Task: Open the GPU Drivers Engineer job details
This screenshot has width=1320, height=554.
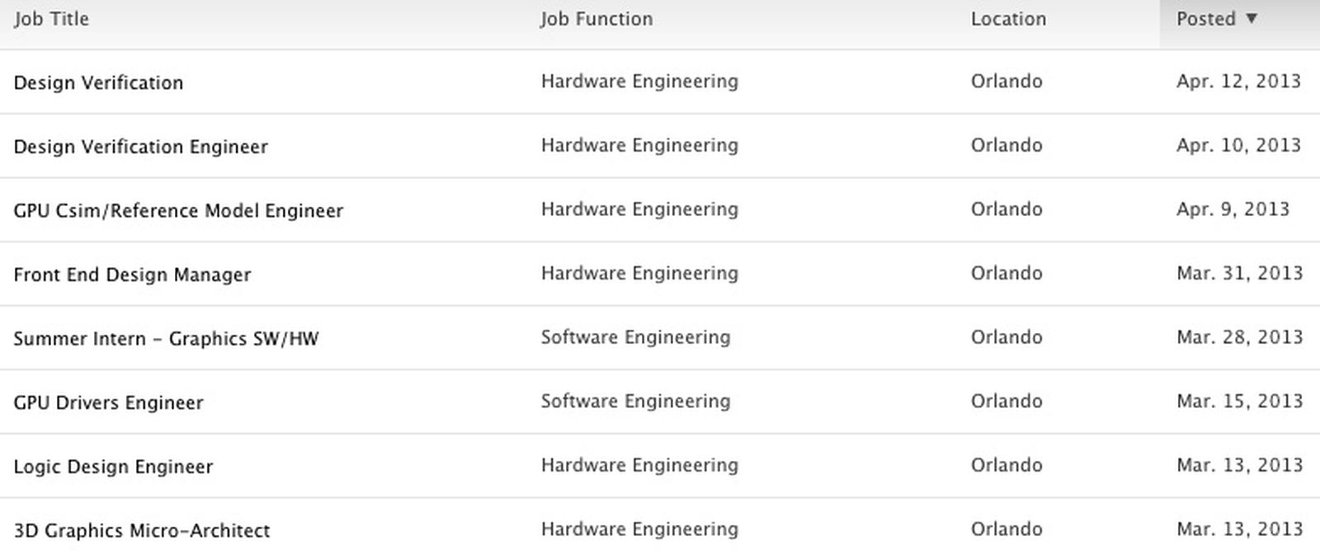Action: [107, 402]
